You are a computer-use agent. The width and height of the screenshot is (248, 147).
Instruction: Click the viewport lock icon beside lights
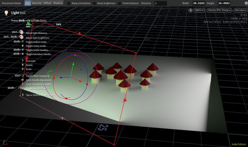point(191,10)
